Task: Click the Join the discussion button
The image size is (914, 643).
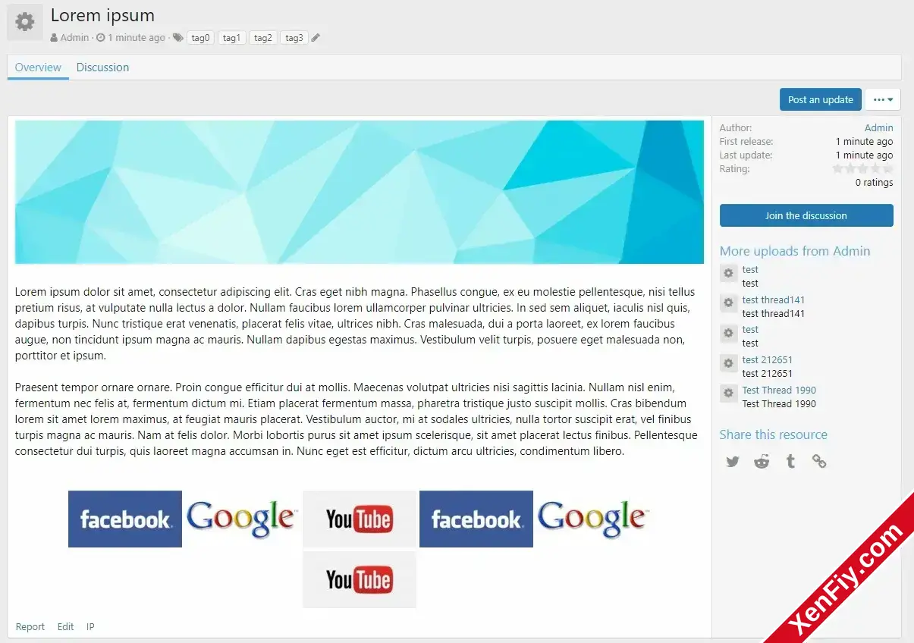Action: (806, 215)
